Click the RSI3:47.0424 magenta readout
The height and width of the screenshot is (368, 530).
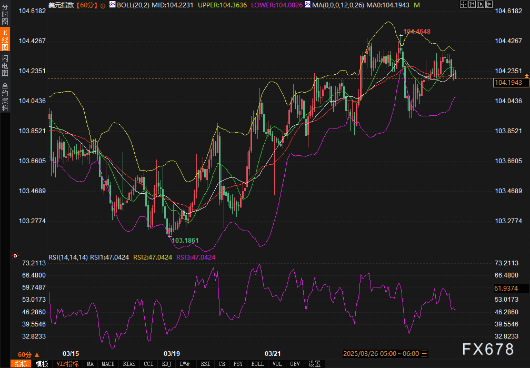point(196,257)
